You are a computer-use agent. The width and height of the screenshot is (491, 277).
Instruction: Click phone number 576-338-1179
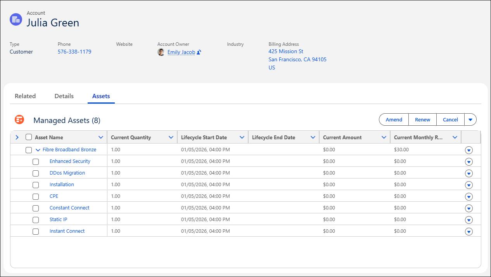(x=74, y=52)
